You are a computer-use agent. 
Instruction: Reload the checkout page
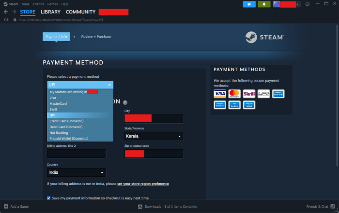click(x=6, y=20)
